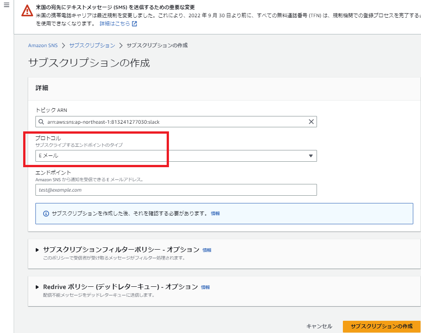Click the endpoint email address field
This screenshot has width=421, height=333.
176,190
